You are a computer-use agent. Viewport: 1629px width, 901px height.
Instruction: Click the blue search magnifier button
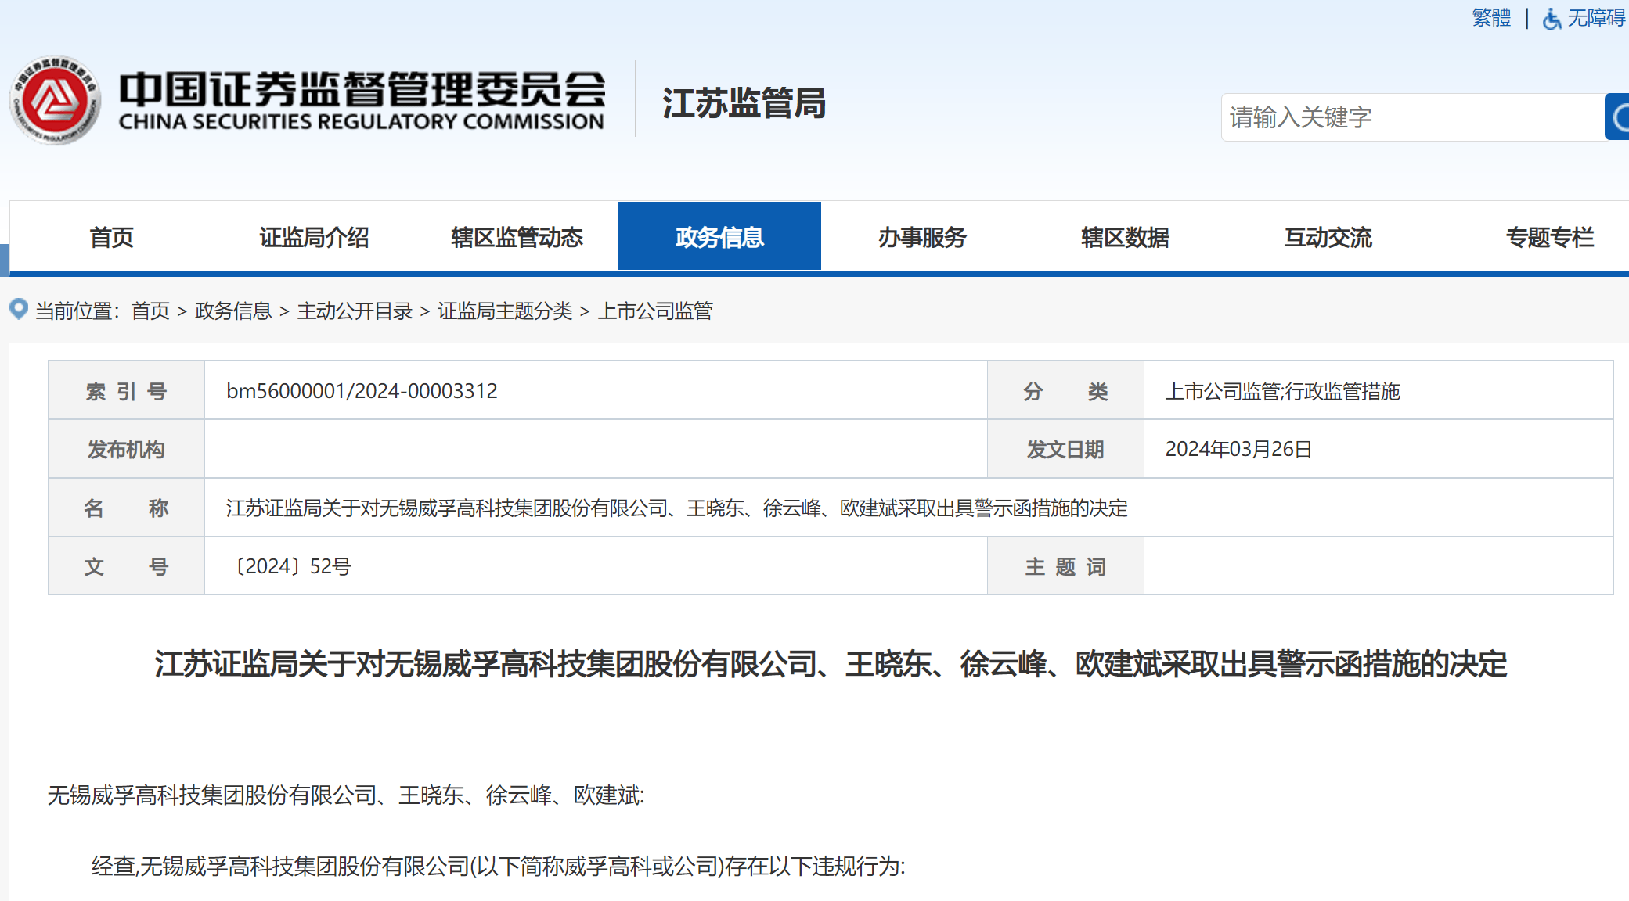1617,117
